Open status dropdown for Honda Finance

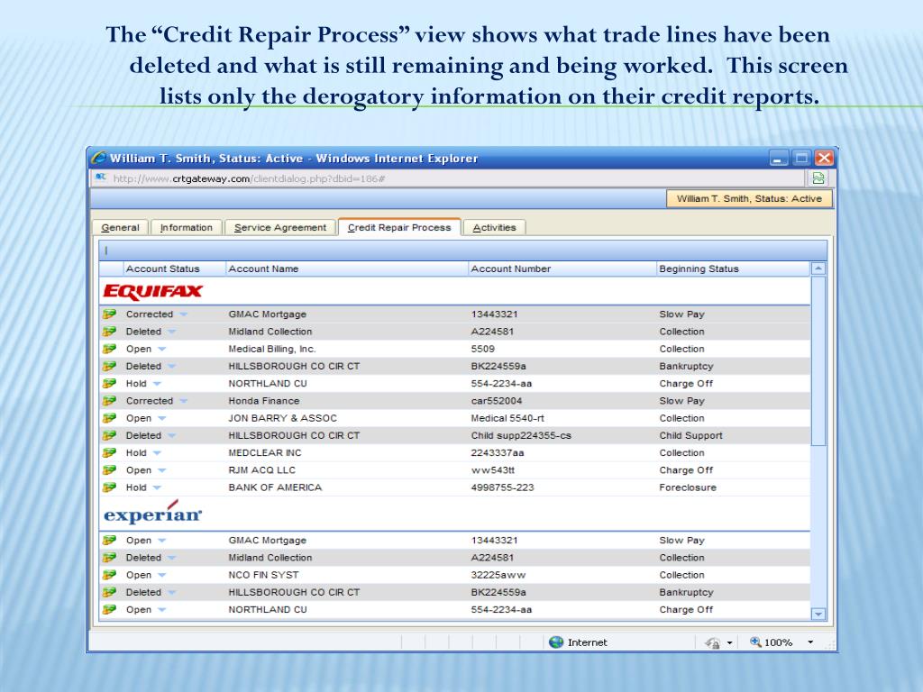tap(183, 401)
